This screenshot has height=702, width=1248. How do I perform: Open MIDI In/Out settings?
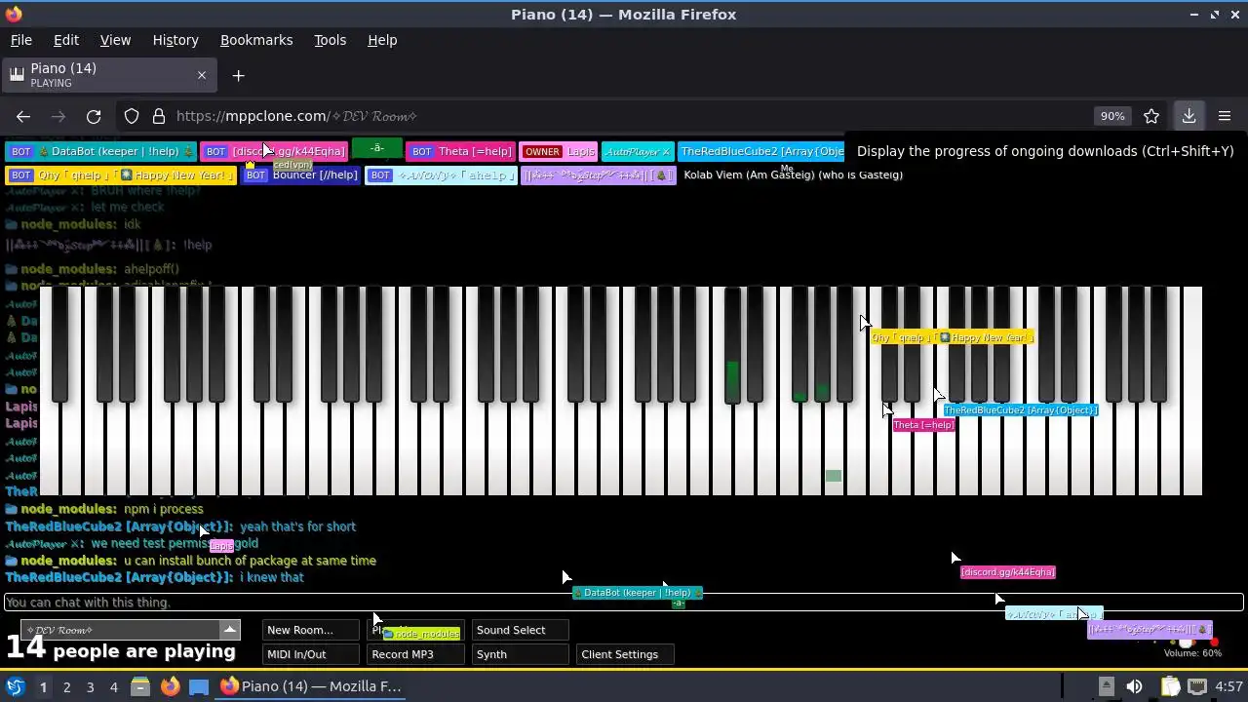point(311,654)
